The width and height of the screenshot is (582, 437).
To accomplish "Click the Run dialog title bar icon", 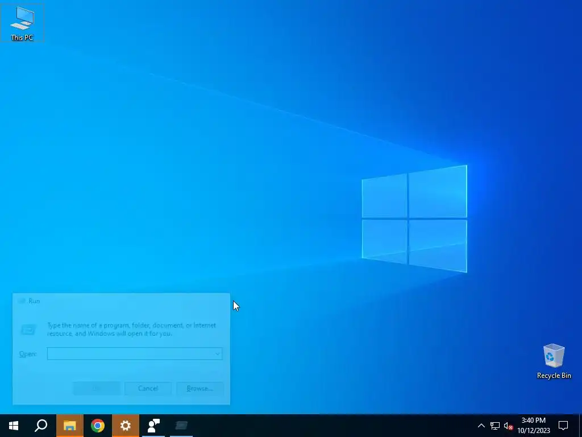I will tap(22, 301).
